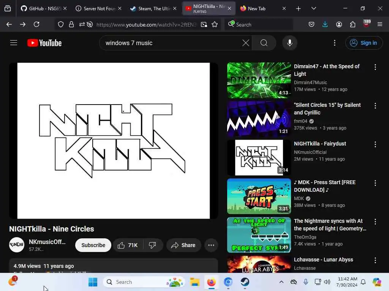
Task: Save page to Pocket
Action: tap(312, 24)
